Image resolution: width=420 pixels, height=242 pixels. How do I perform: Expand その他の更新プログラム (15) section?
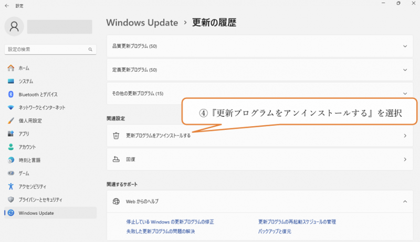click(257, 93)
